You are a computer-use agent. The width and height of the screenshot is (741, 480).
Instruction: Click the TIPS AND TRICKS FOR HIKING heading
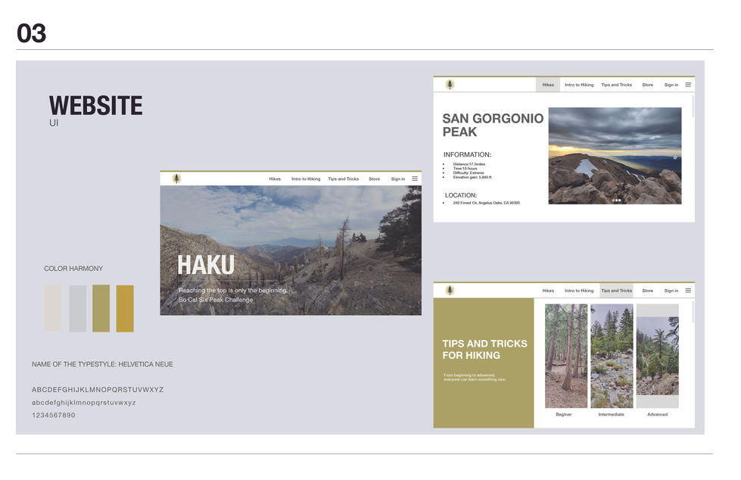pos(485,350)
